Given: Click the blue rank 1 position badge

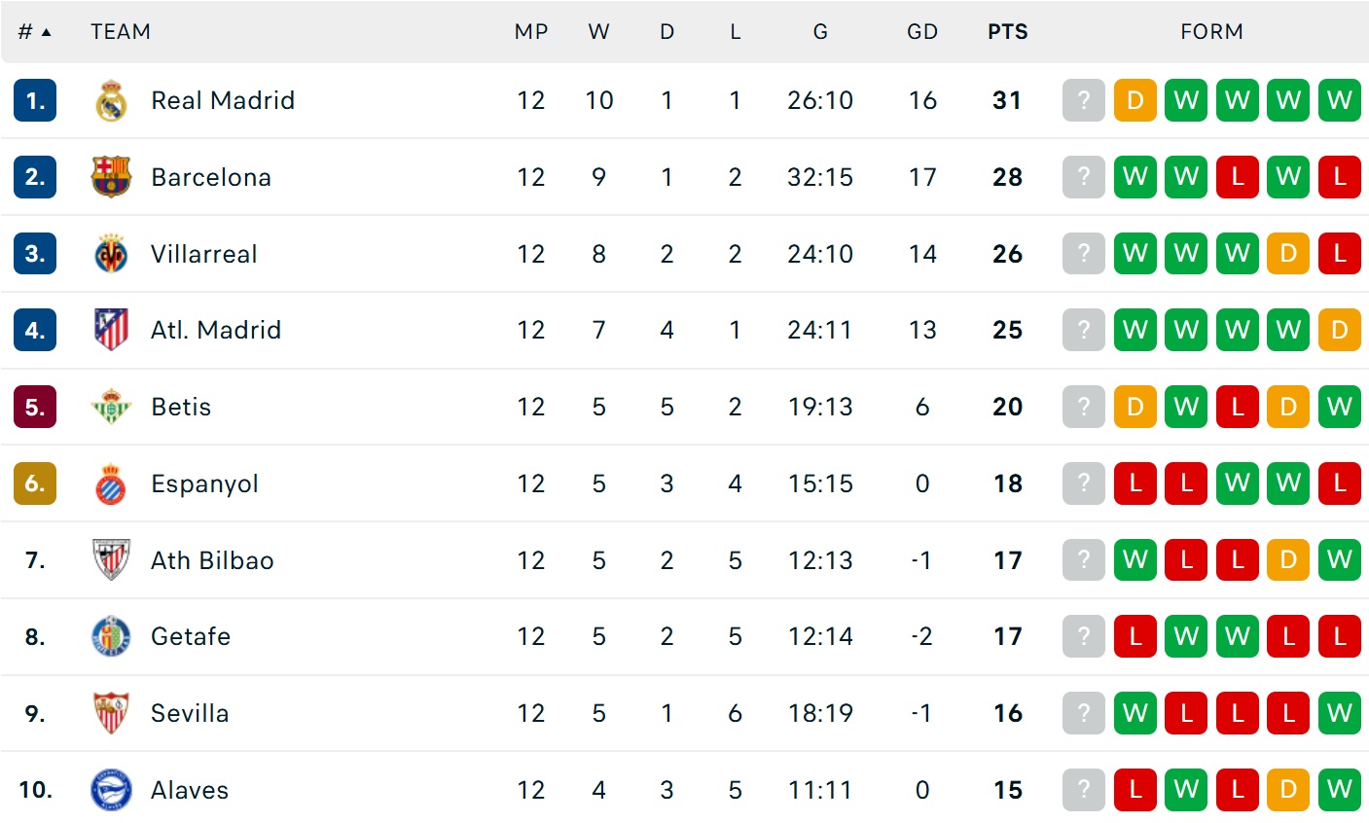Looking at the screenshot, I should coord(35,100).
